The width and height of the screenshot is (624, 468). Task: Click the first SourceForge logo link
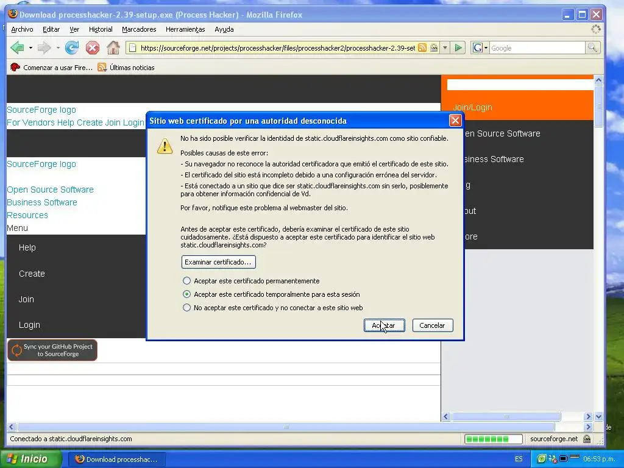tap(41, 110)
